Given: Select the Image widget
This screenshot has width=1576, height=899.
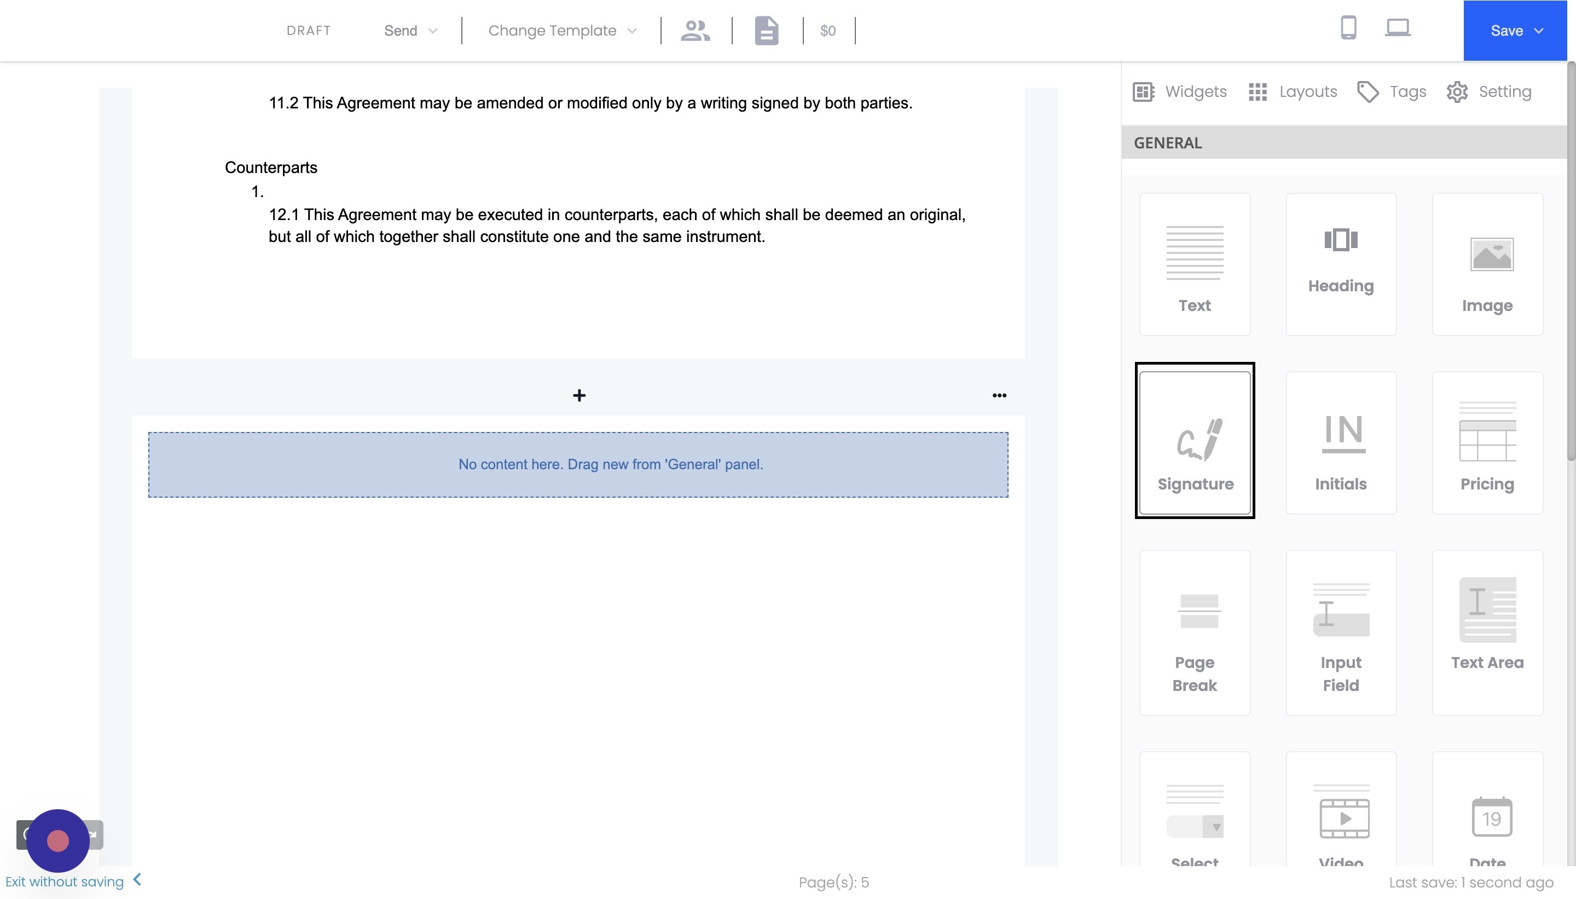Looking at the screenshot, I should point(1486,264).
